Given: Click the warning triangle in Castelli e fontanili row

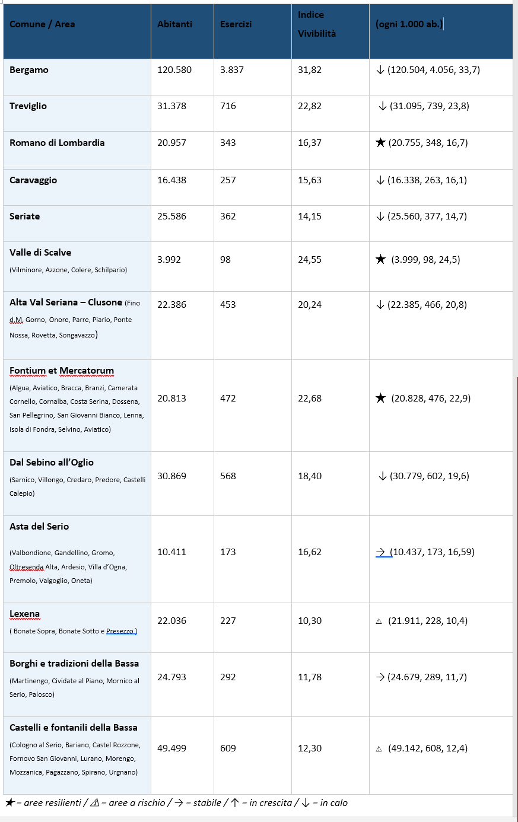Looking at the screenshot, I should [x=379, y=749].
